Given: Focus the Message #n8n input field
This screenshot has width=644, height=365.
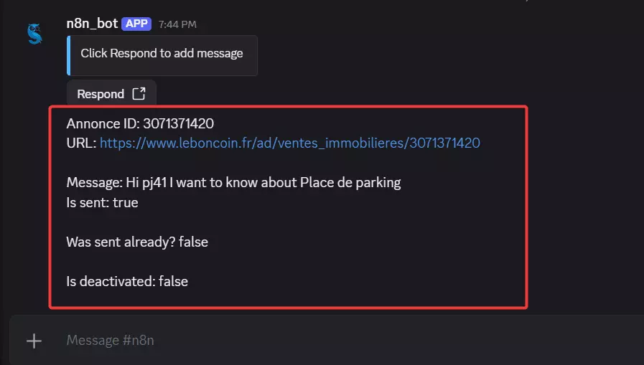Looking at the screenshot, I should [x=323, y=340].
